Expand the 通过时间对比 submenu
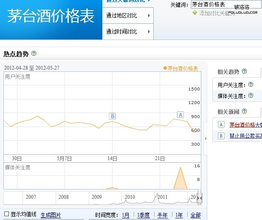The width and height of the screenshot is (262, 220). pyautogui.click(x=128, y=31)
